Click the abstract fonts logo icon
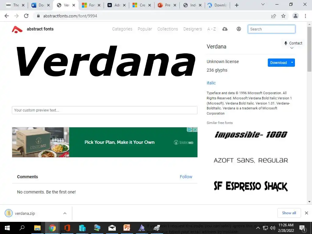Screen dimensions: 312x234 click(x=17, y=29)
